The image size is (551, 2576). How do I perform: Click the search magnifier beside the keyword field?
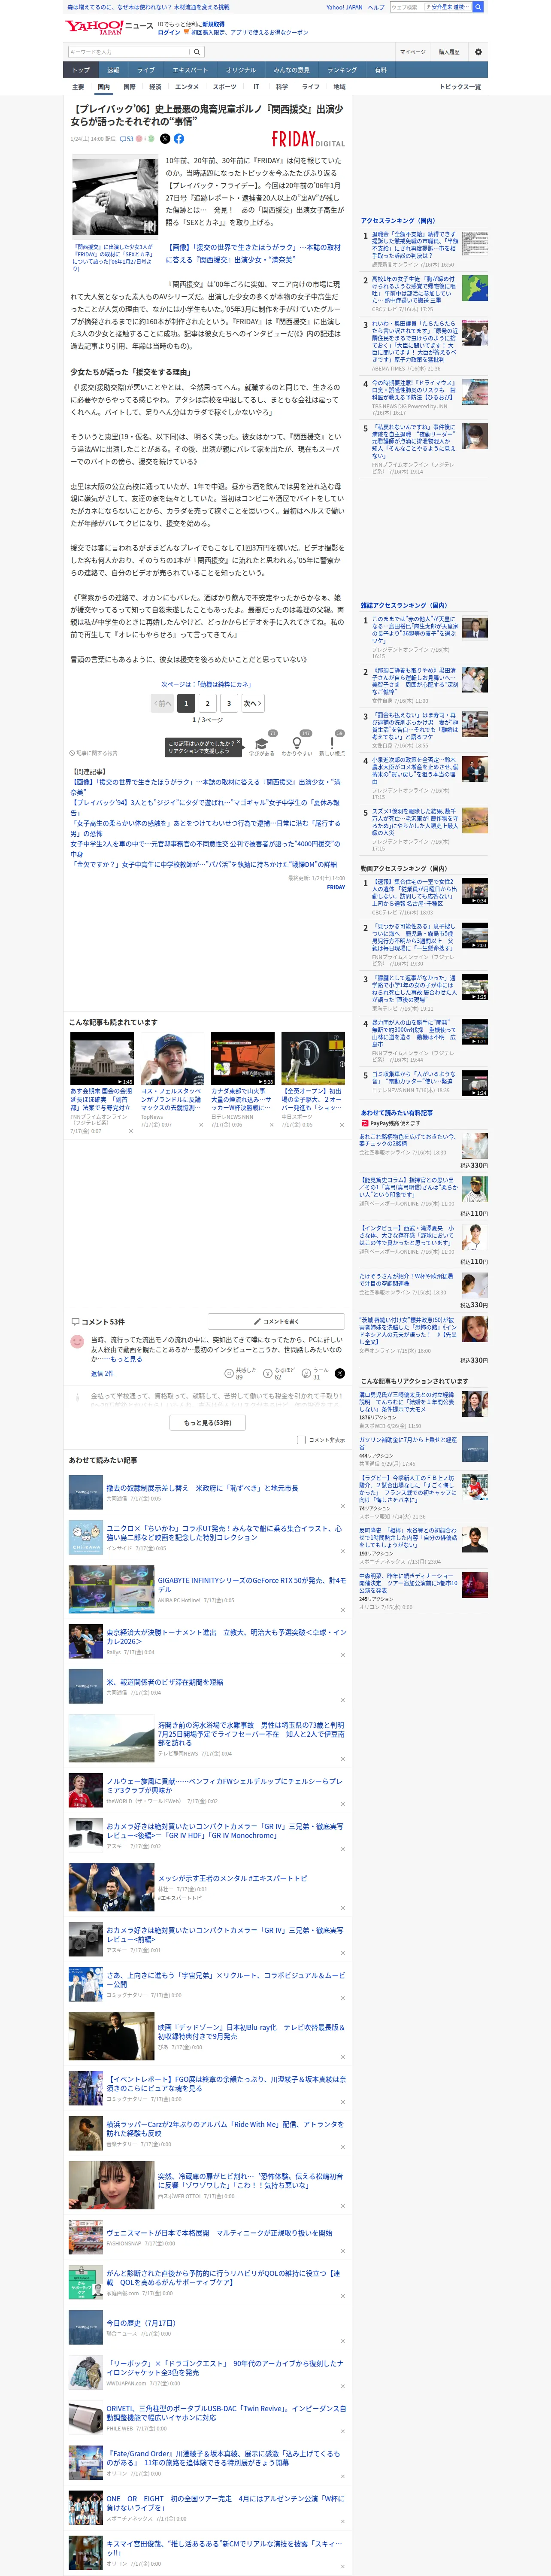tap(197, 52)
